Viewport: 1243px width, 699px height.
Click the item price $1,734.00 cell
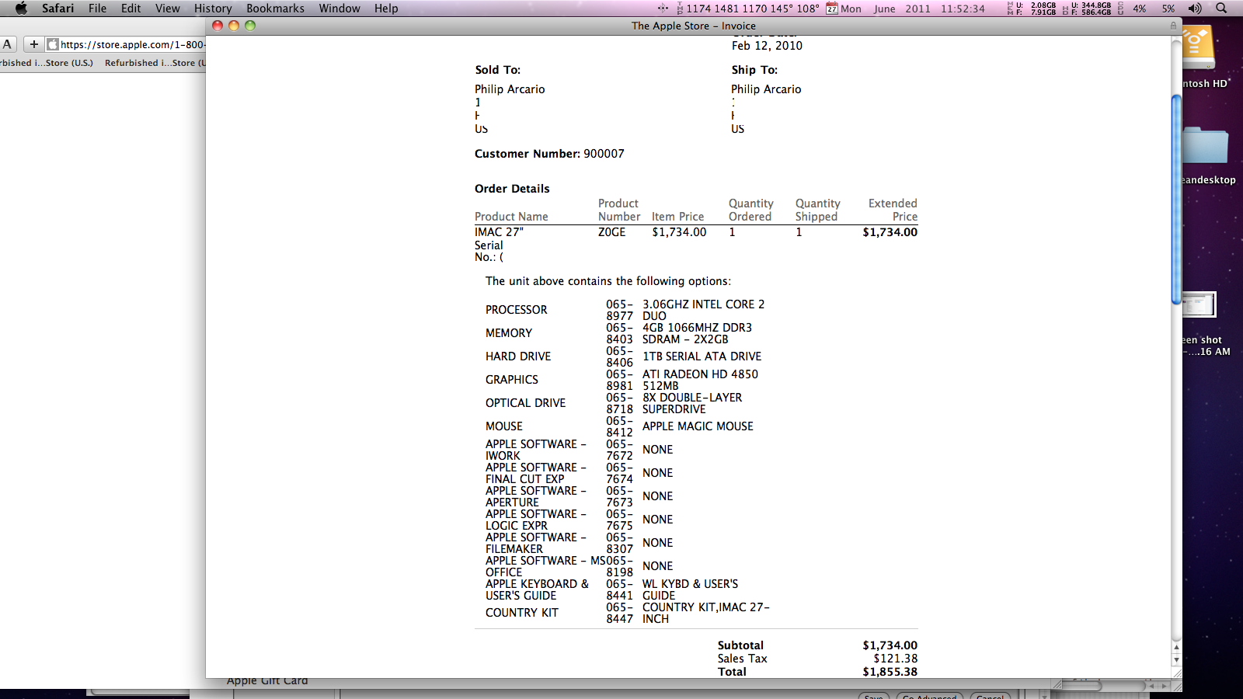point(679,232)
